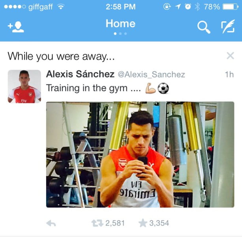Compose a new tweet with quill icon
Image resolution: width=242 pixels, height=237 pixels.
click(x=228, y=26)
